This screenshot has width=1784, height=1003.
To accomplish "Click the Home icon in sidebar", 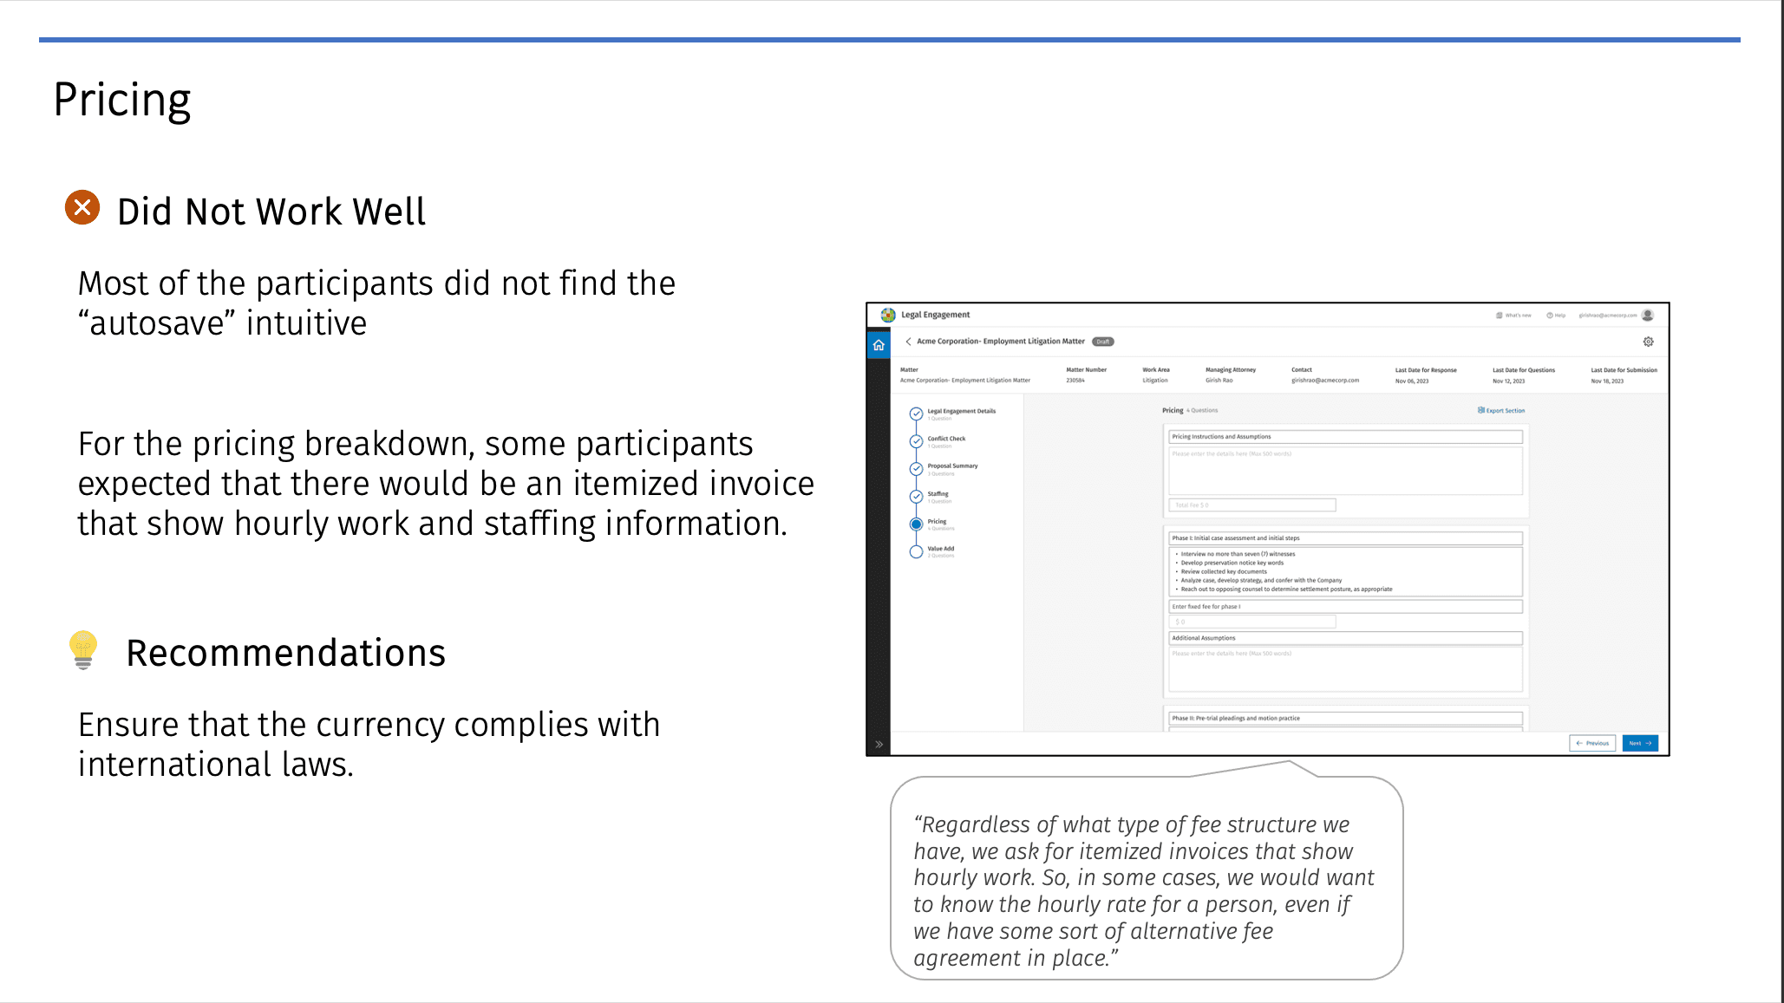I will tap(879, 345).
